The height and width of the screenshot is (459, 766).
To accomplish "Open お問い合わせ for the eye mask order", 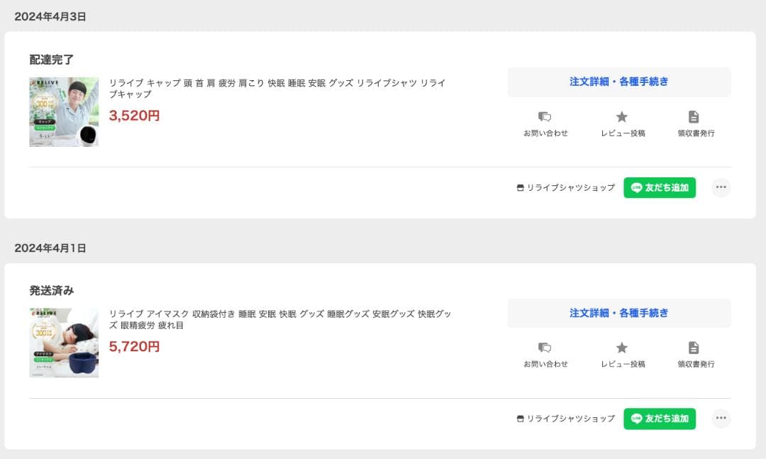I will pyautogui.click(x=543, y=348).
